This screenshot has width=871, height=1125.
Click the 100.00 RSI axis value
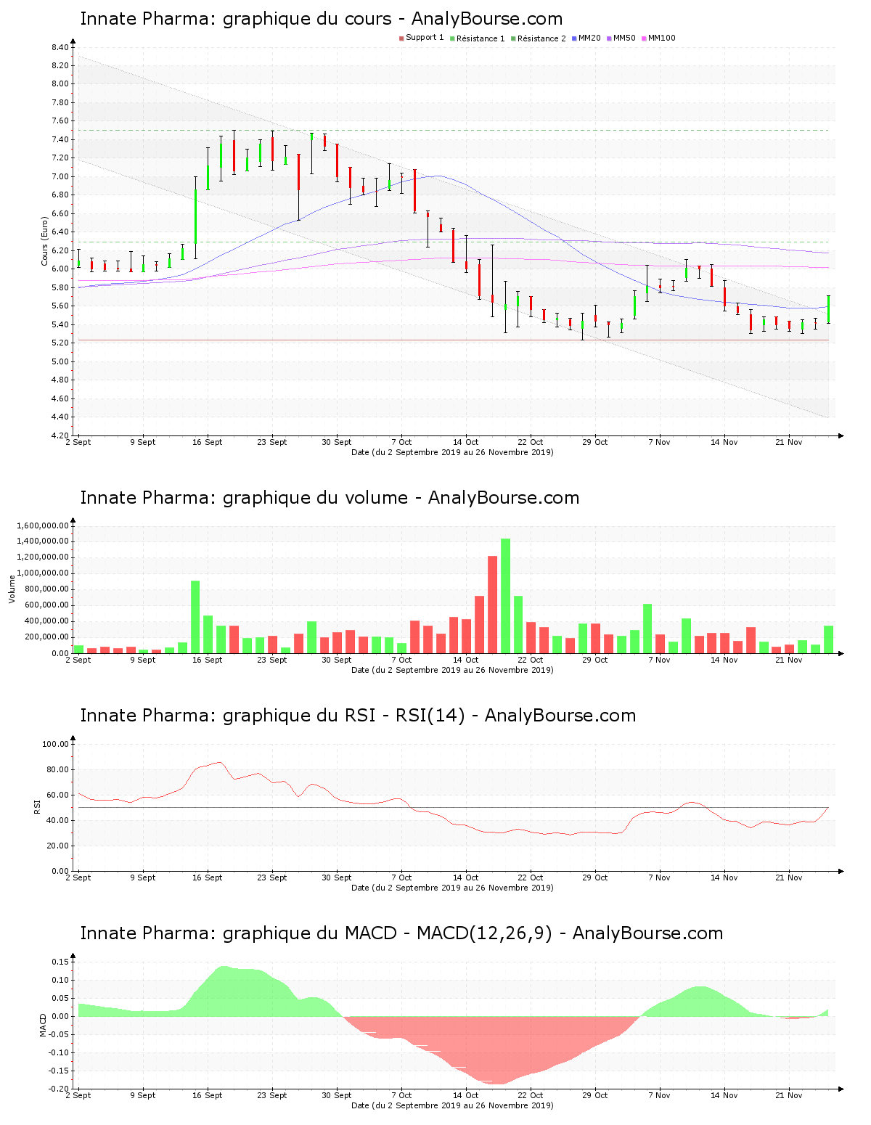(55, 744)
